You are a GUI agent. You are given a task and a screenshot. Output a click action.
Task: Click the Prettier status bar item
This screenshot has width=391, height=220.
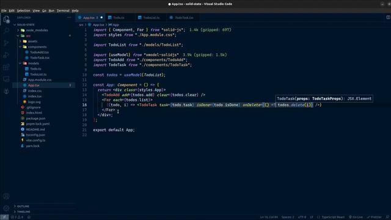(x=374, y=217)
